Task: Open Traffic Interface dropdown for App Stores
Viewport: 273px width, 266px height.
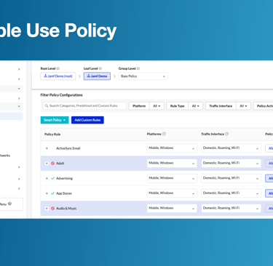Action: click(x=231, y=193)
